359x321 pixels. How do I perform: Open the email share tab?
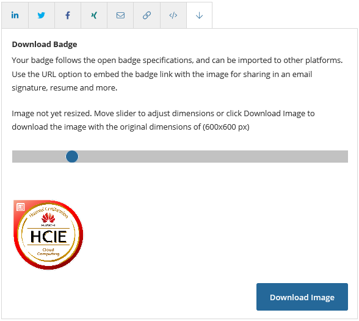pos(120,15)
